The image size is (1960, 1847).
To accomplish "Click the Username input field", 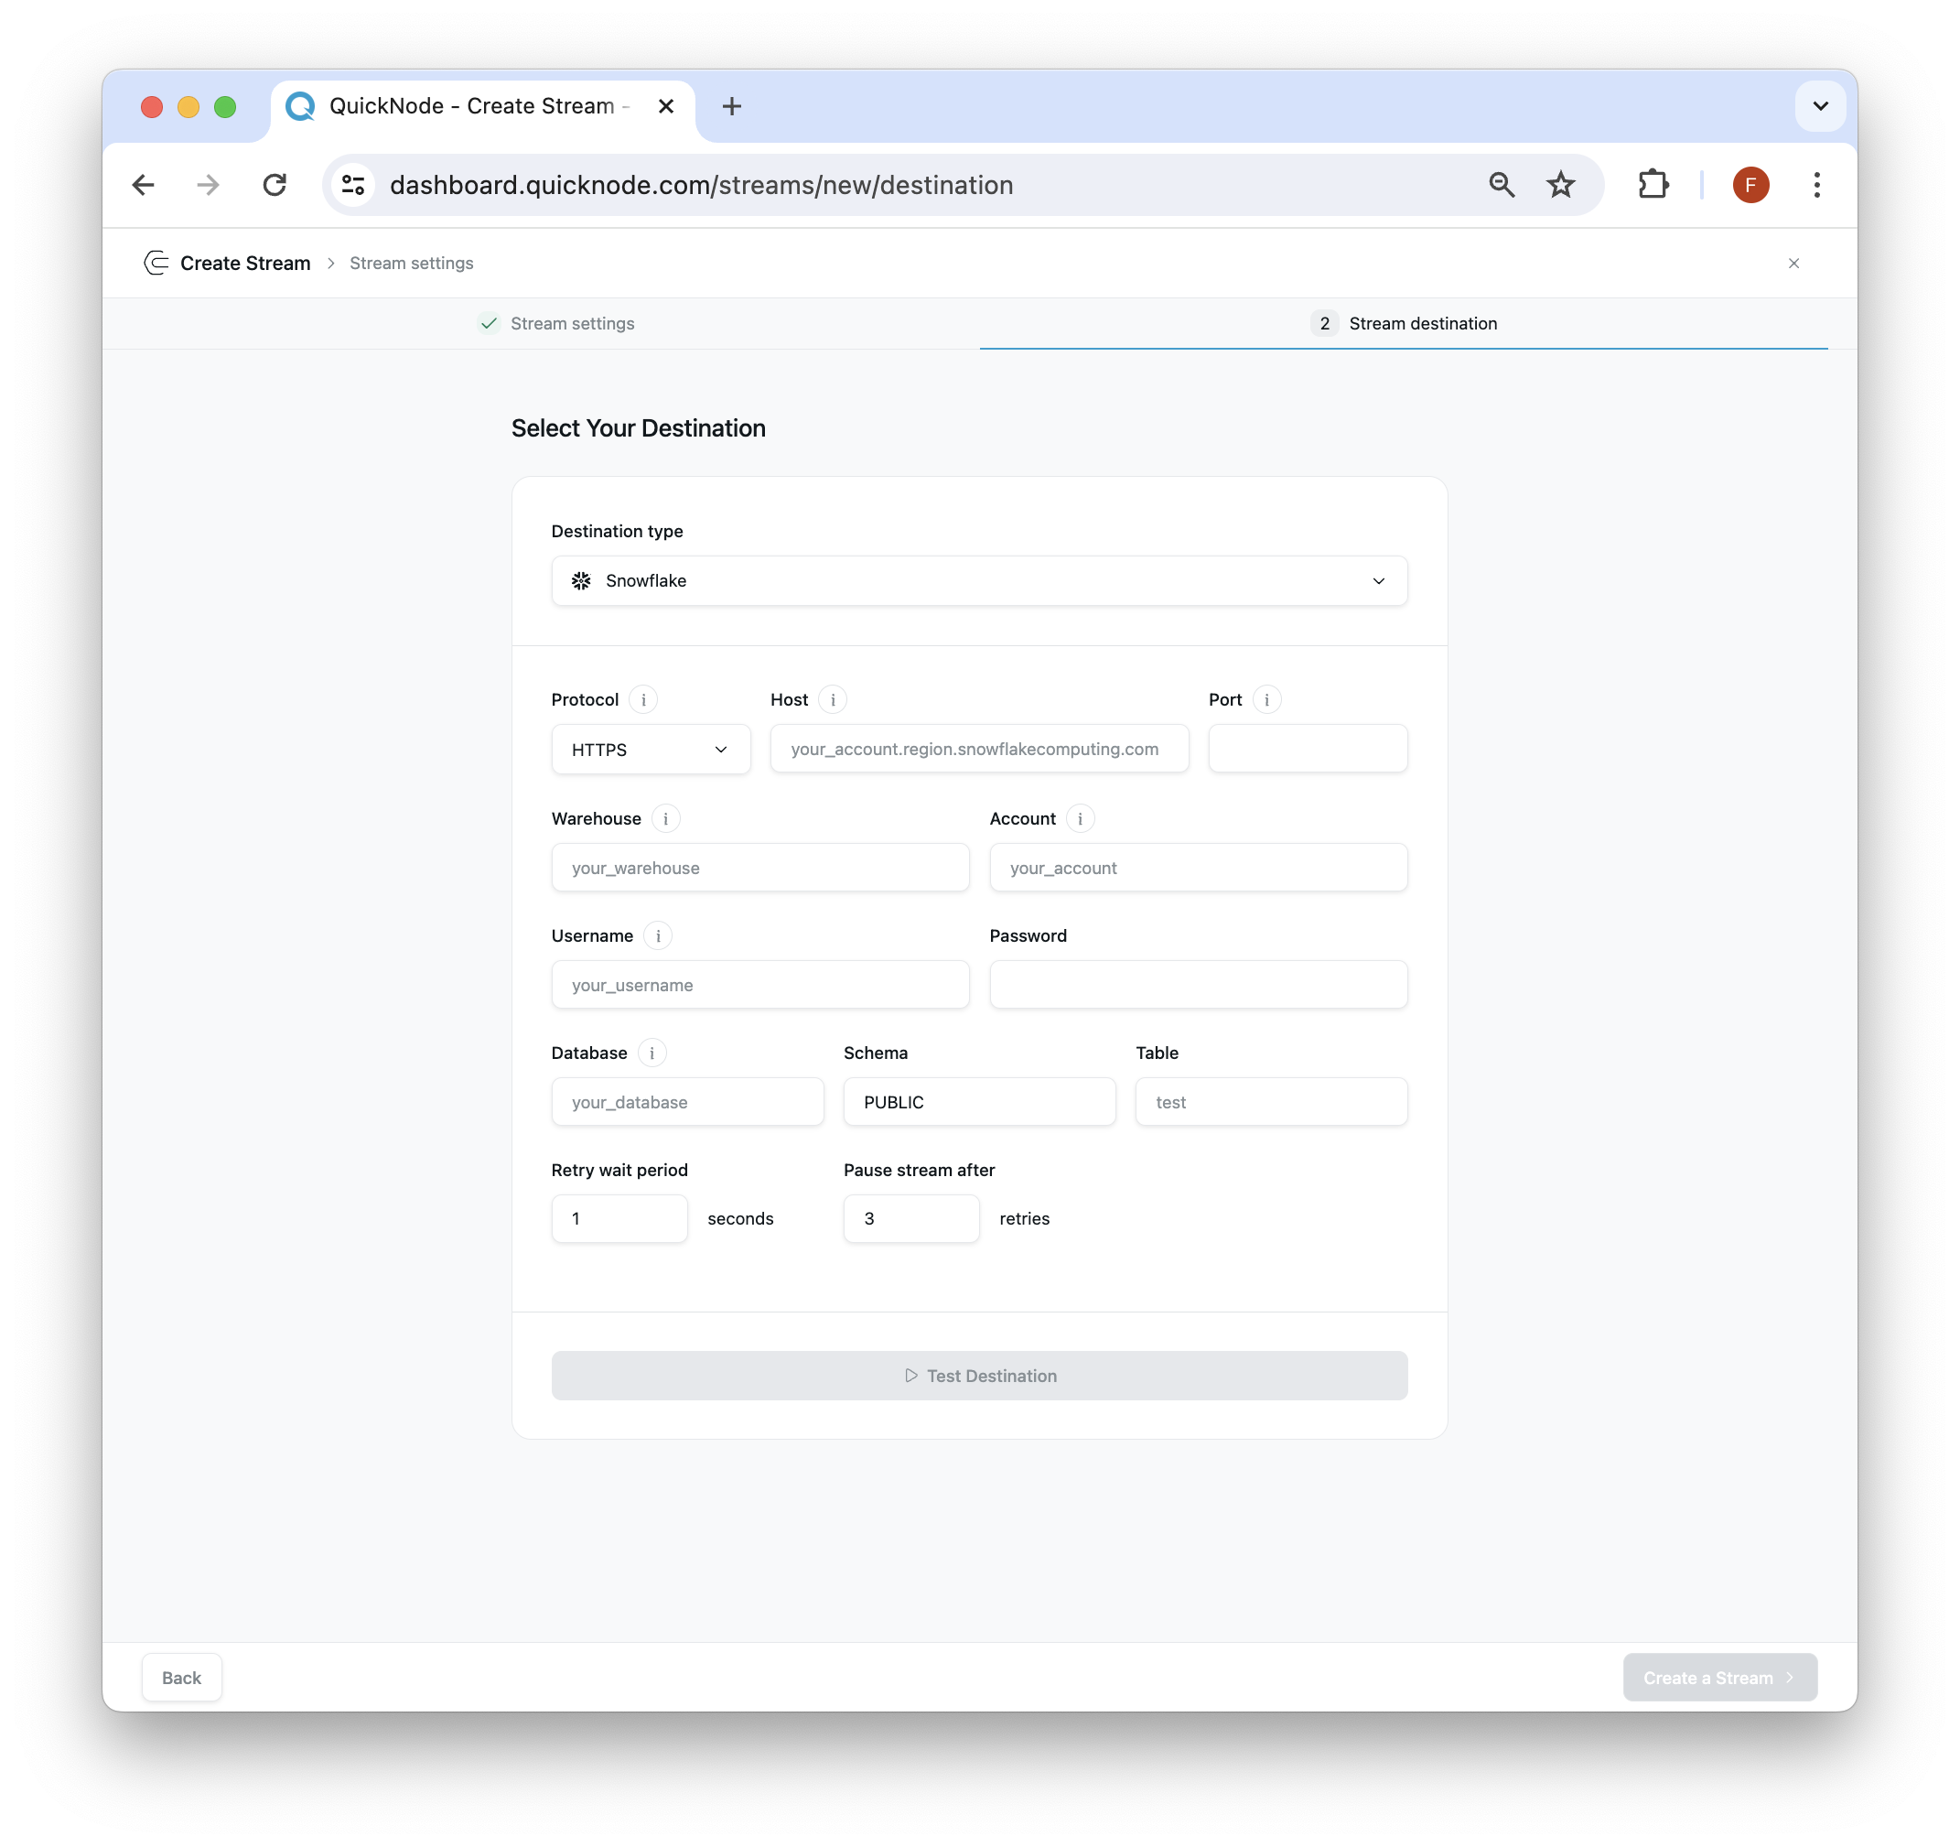I will (760, 985).
